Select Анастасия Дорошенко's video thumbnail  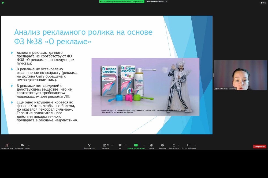click(x=240, y=75)
